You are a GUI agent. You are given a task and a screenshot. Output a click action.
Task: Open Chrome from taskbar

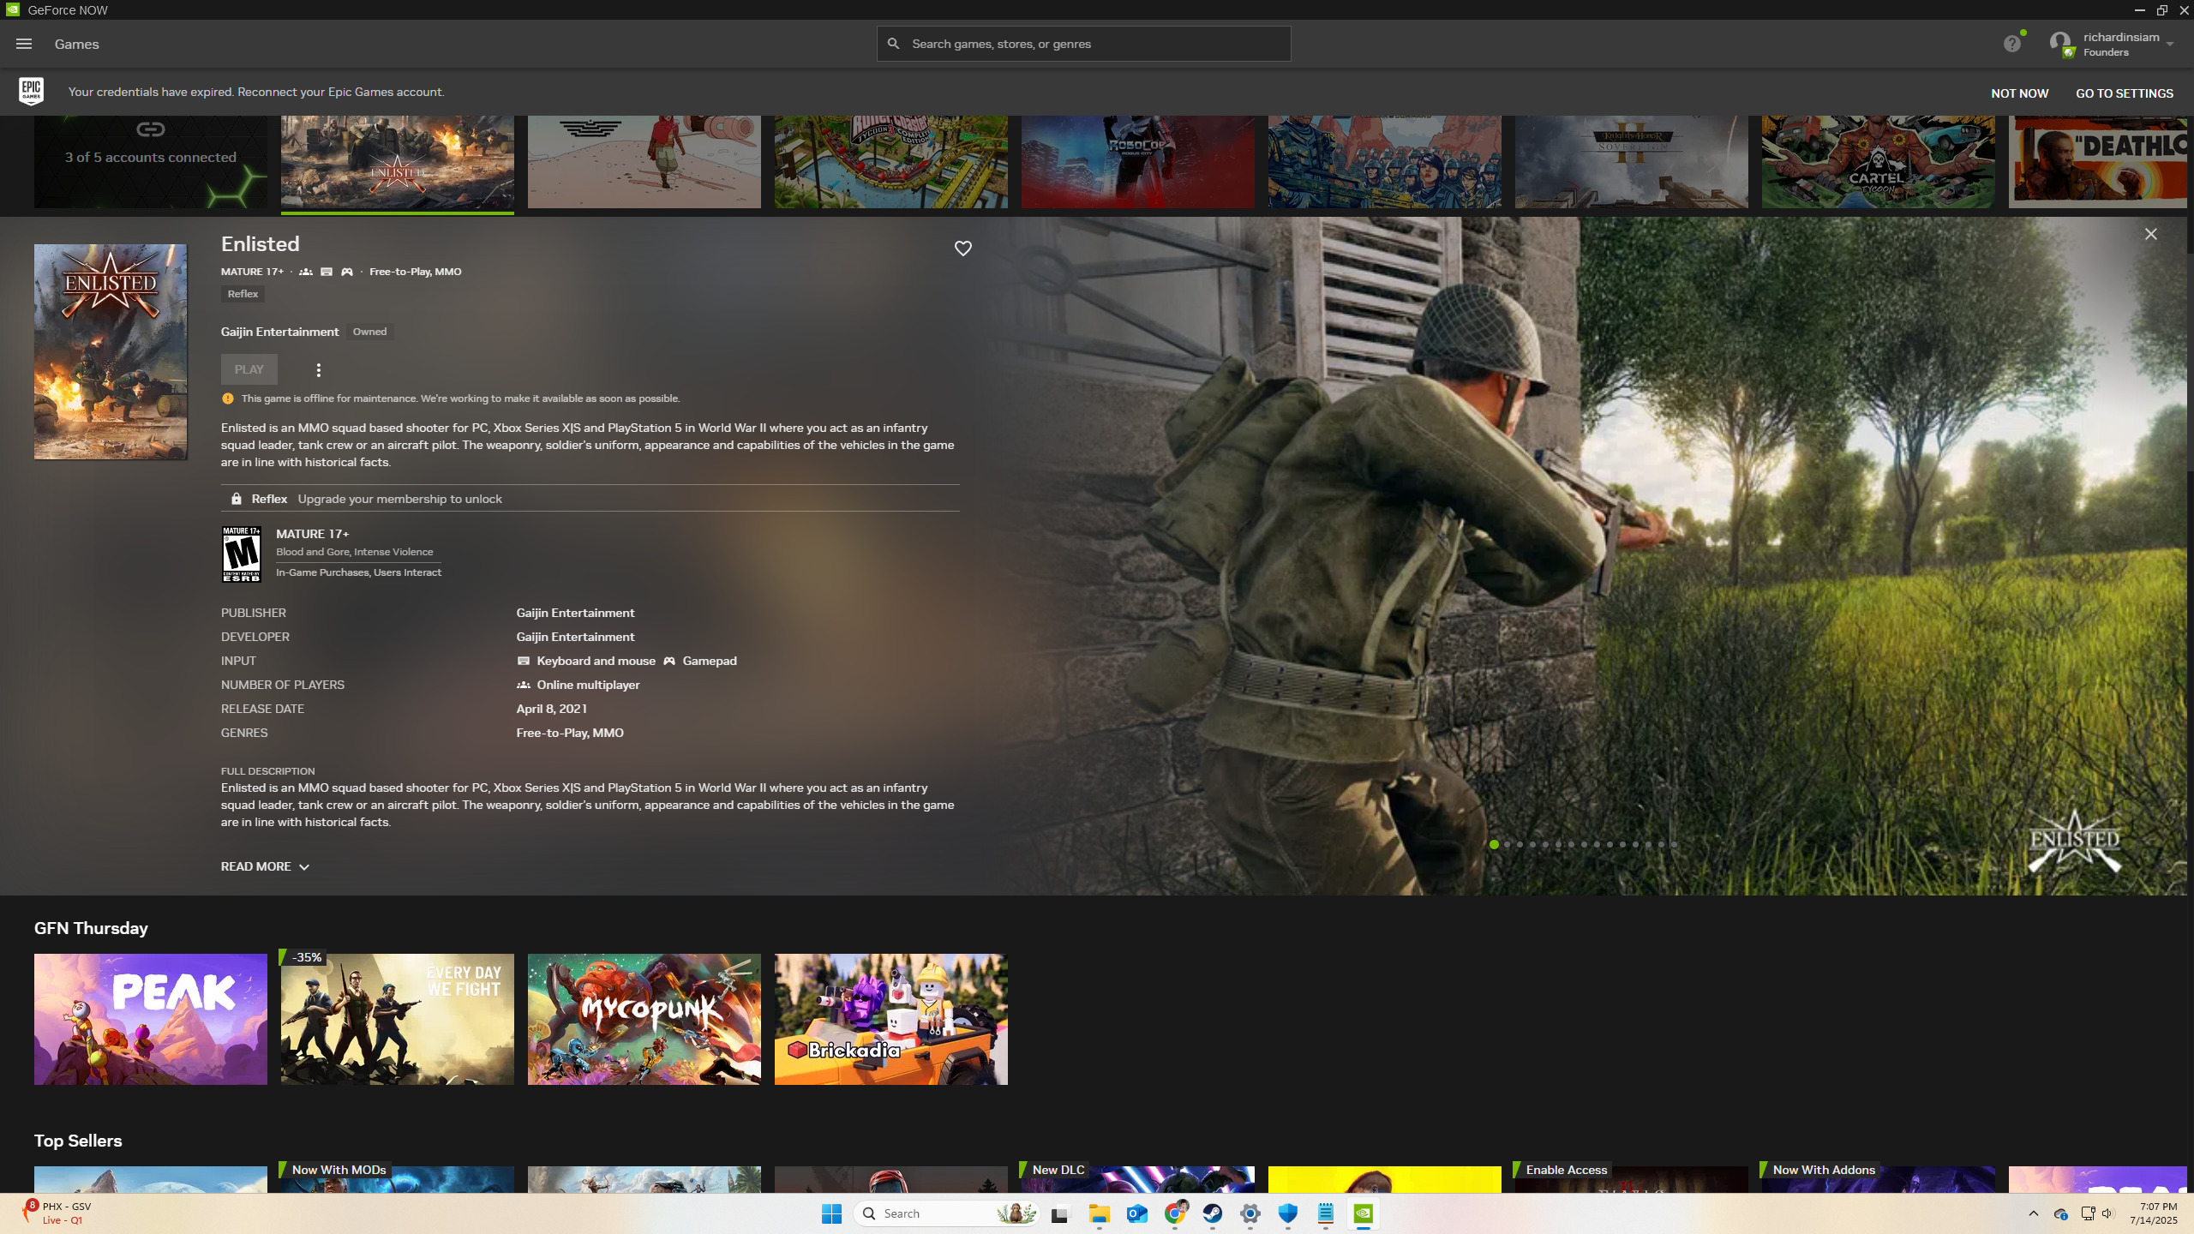(1175, 1213)
